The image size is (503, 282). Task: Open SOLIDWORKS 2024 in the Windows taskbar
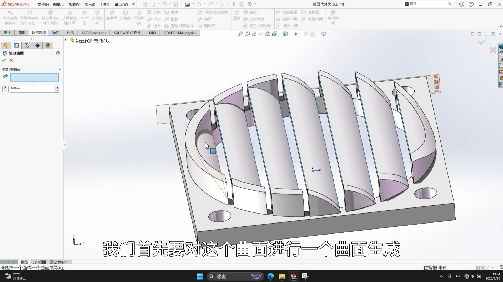[293, 276]
